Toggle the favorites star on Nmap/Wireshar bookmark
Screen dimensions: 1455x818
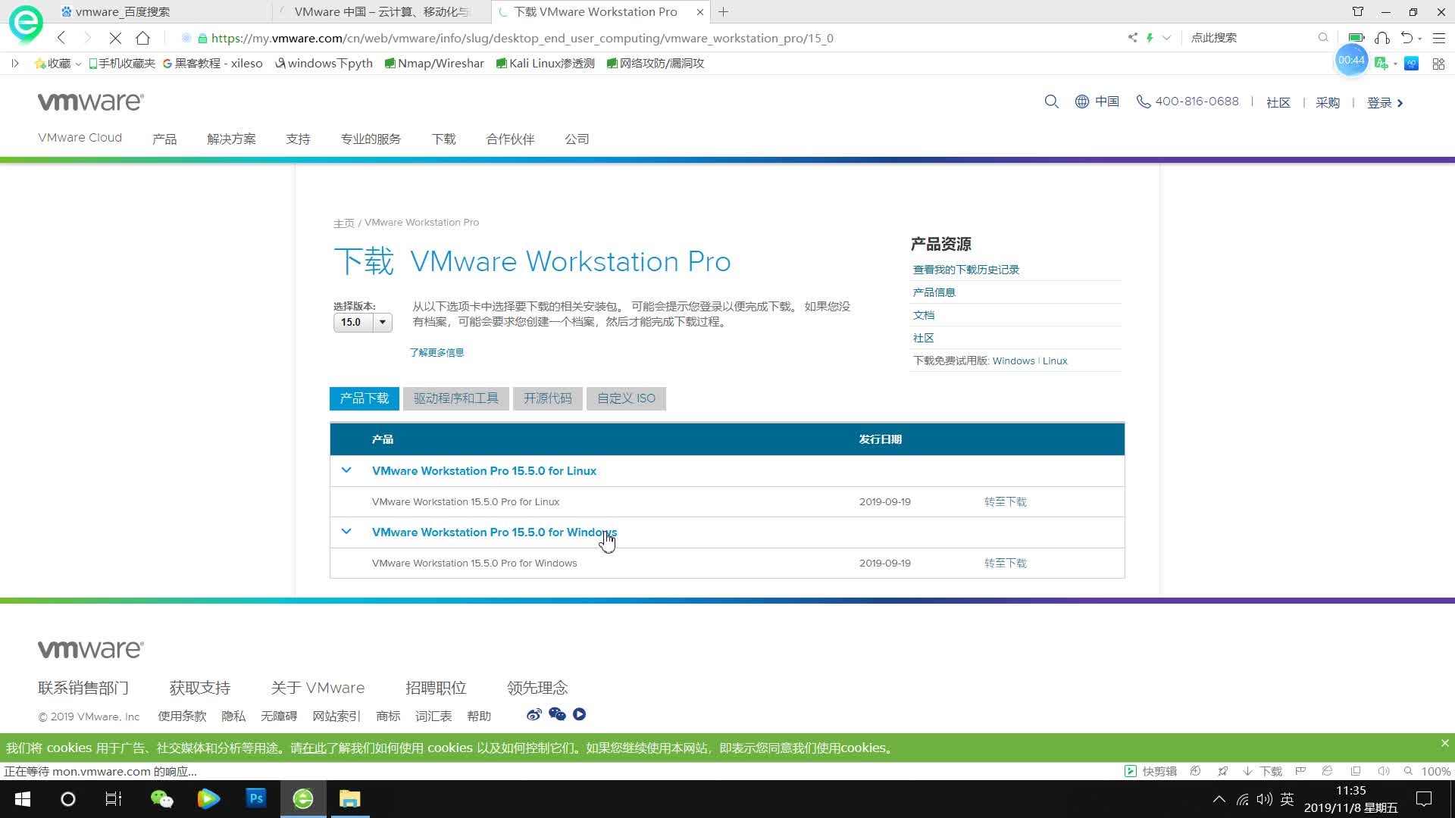[x=389, y=63]
